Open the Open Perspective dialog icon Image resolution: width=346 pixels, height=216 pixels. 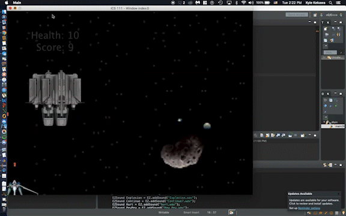[x=315, y=15]
